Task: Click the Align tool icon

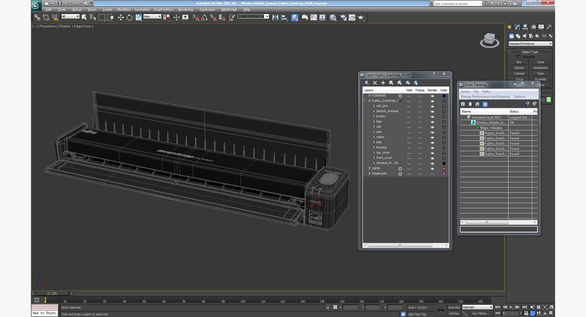Action: coord(284,17)
